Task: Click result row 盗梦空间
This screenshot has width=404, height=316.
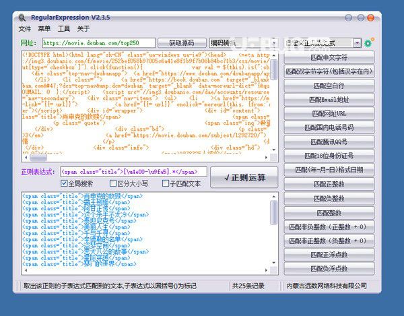Action: 76,246
